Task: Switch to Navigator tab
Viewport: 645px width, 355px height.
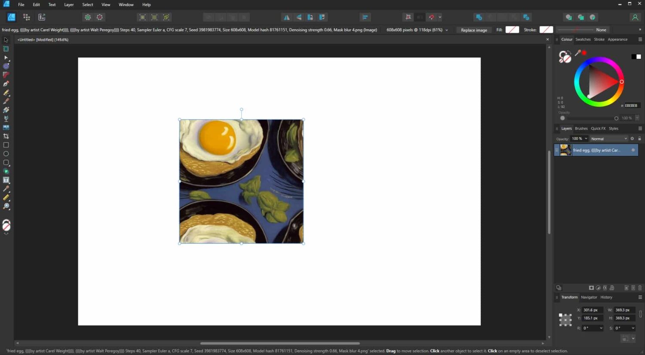Action: [x=589, y=297]
